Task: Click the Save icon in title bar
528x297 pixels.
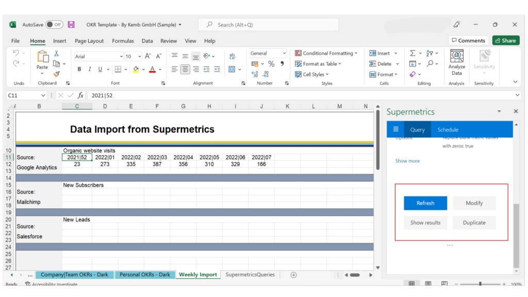Action: [71, 25]
